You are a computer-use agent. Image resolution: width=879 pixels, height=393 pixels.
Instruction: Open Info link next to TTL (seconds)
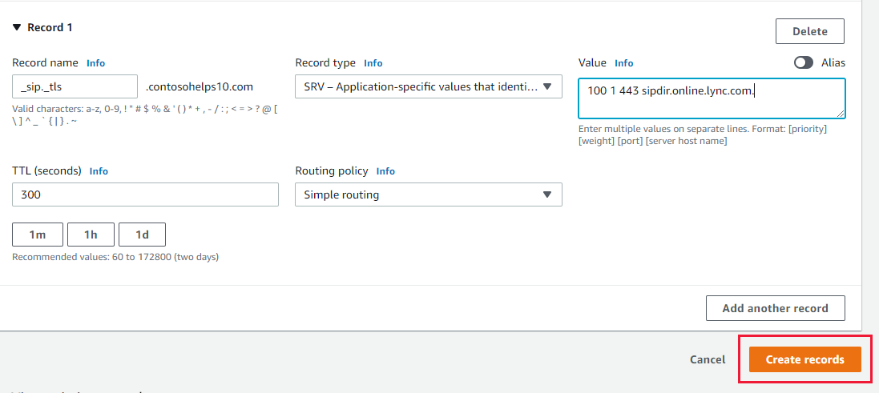pyautogui.click(x=99, y=171)
